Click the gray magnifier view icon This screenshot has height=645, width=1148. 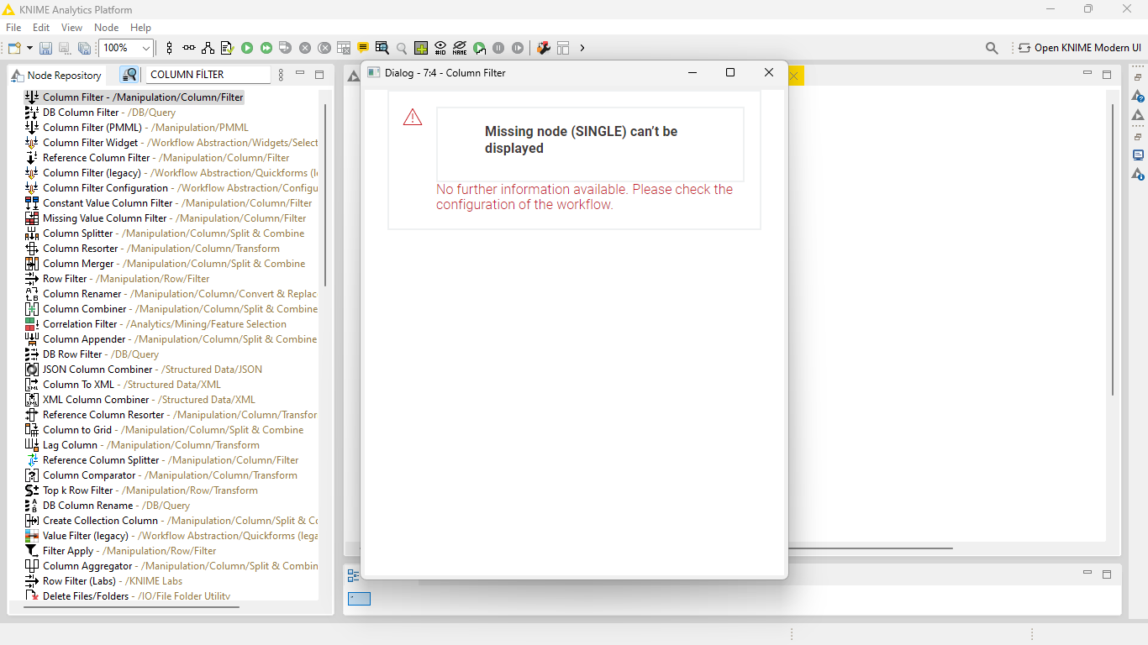[402, 48]
